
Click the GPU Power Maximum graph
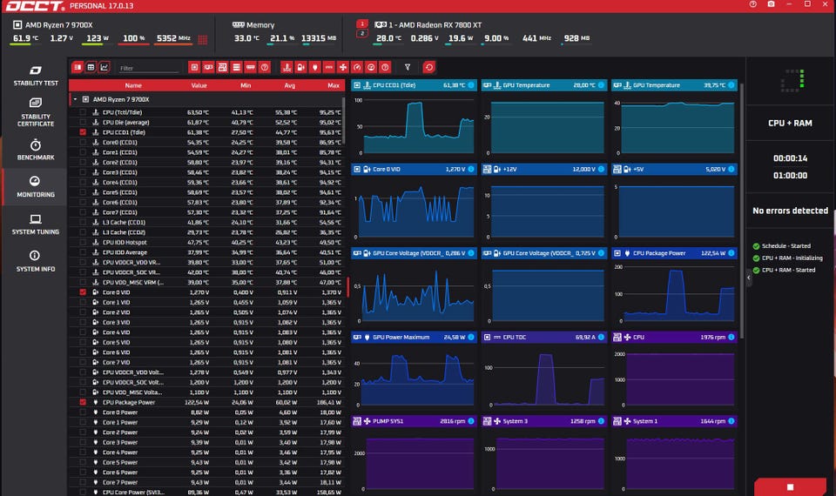tap(413, 373)
